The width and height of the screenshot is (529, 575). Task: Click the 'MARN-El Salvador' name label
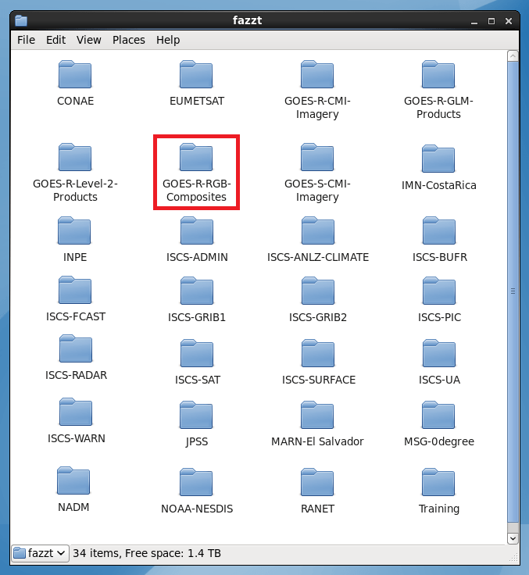(317, 441)
